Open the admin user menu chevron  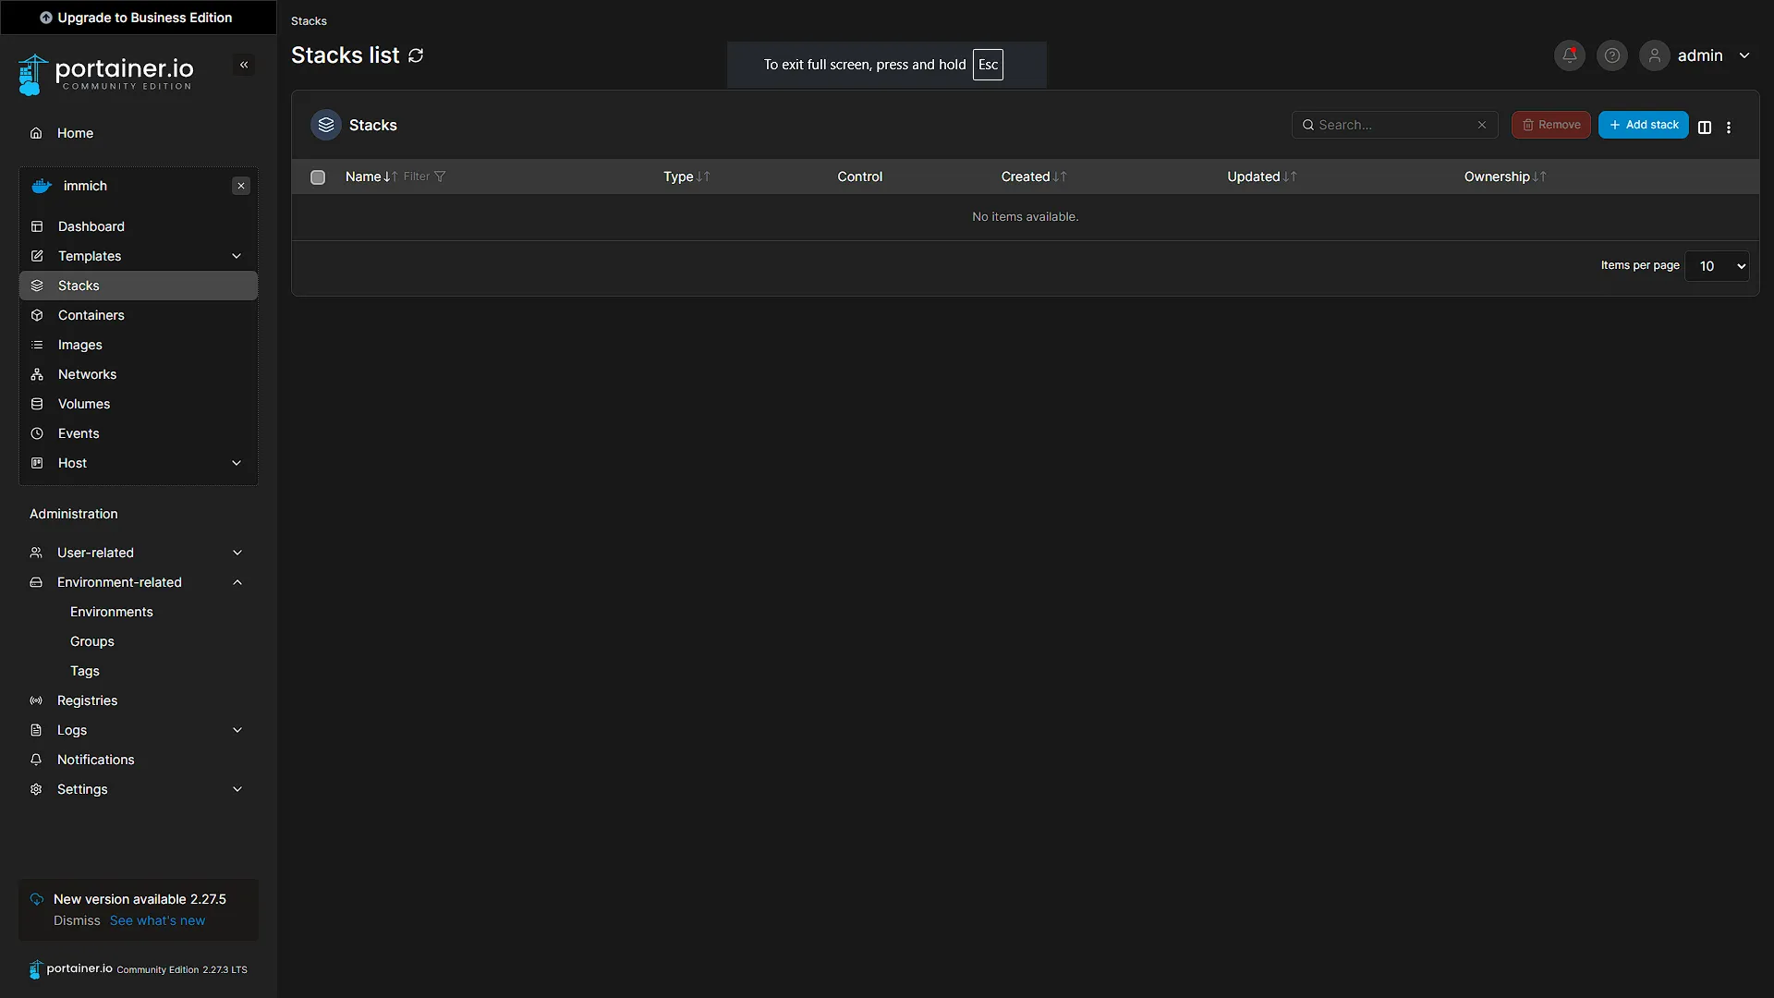[1744, 55]
